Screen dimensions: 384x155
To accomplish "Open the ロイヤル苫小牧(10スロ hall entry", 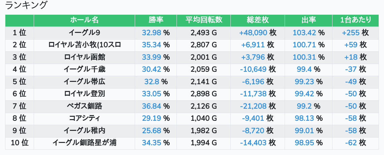I will coord(84,45).
